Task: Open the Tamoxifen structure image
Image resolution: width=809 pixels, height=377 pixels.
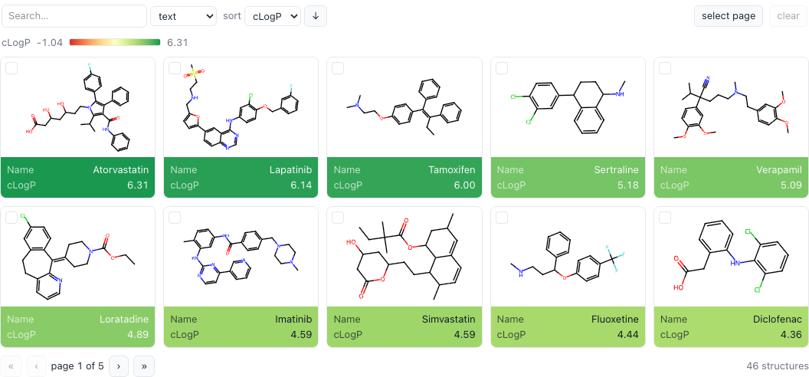Action: tap(404, 107)
